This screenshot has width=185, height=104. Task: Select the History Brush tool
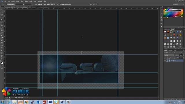click(2, 33)
